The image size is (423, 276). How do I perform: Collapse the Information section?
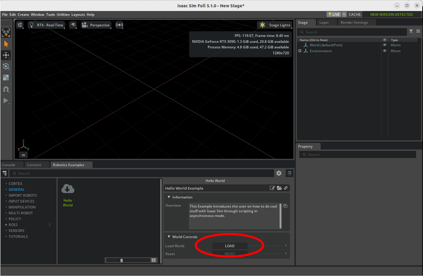pyautogui.click(x=169, y=197)
